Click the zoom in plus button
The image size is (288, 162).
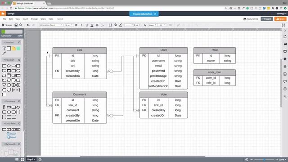pyautogui.click(x=277, y=160)
